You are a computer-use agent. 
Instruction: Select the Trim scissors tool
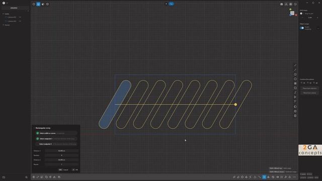[x=295, y=97]
